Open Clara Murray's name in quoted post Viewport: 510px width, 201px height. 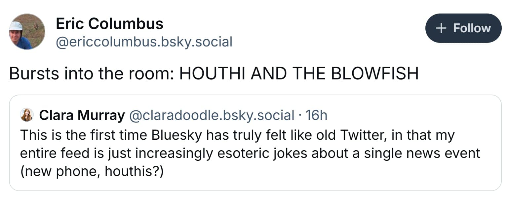click(82, 115)
